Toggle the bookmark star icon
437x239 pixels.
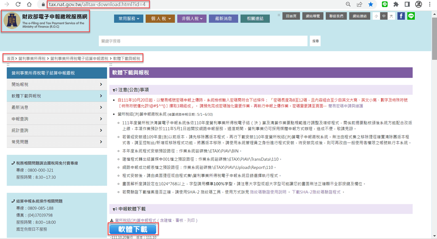pyautogui.click(x=371, y=4)
